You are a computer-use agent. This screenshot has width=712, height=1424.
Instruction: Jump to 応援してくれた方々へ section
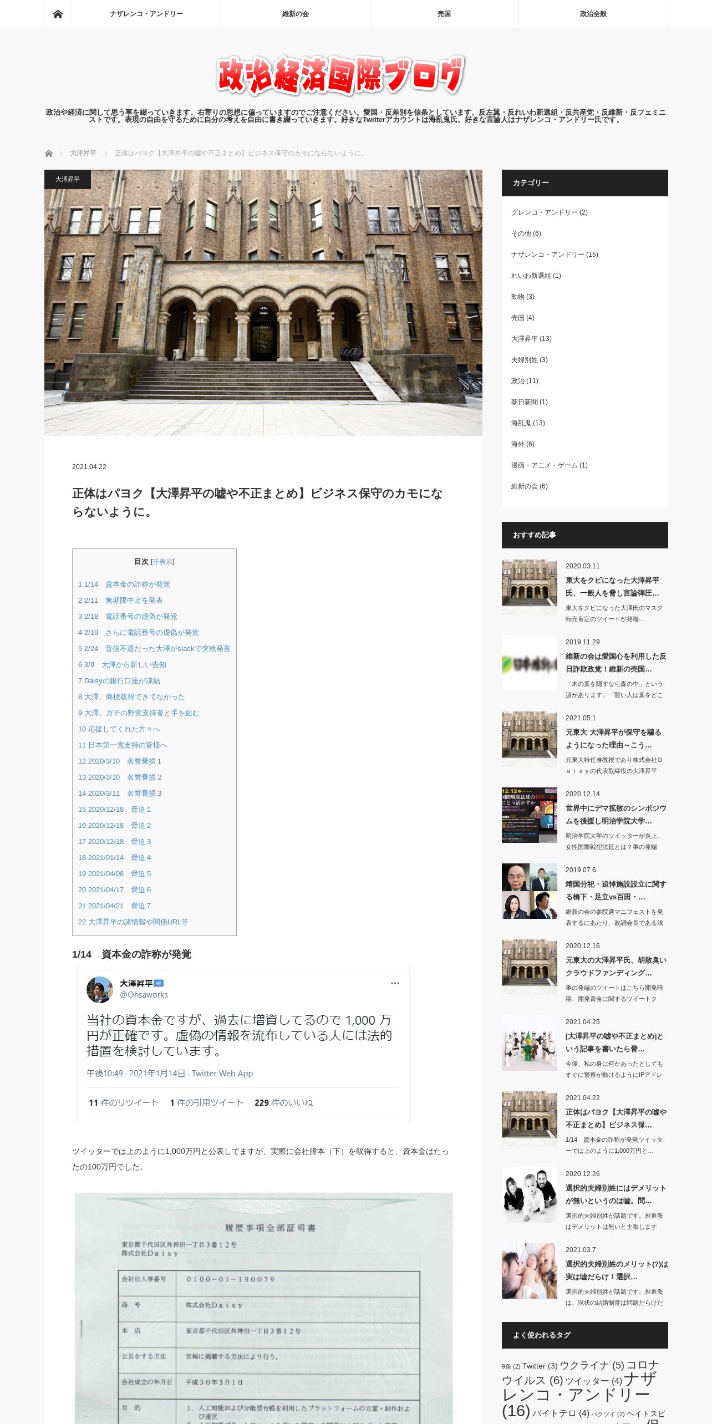pos(119,729)
